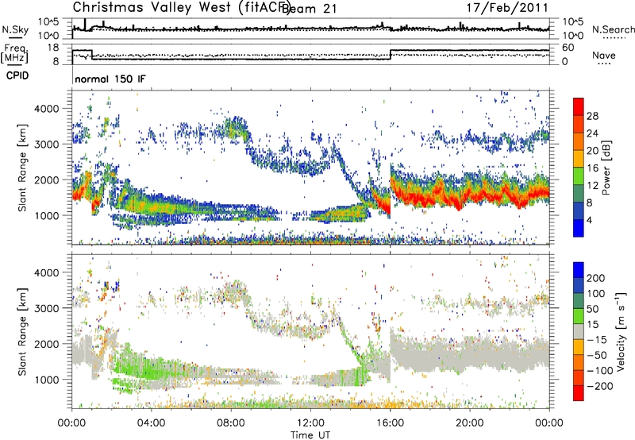This screenshot has height=440, width=635.
Task: Click the "Time UT" axis title
Action: point(310,435)
